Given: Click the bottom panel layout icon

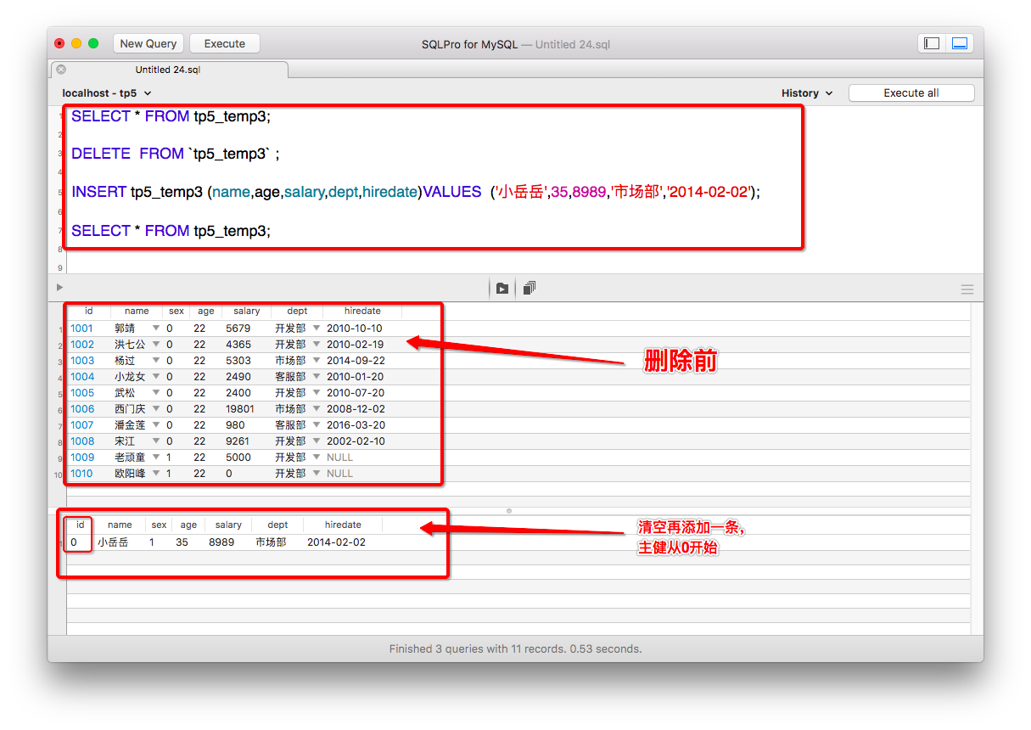Looking at the screenshot, I should pos(960,43).
